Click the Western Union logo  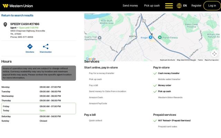(18, 6)
